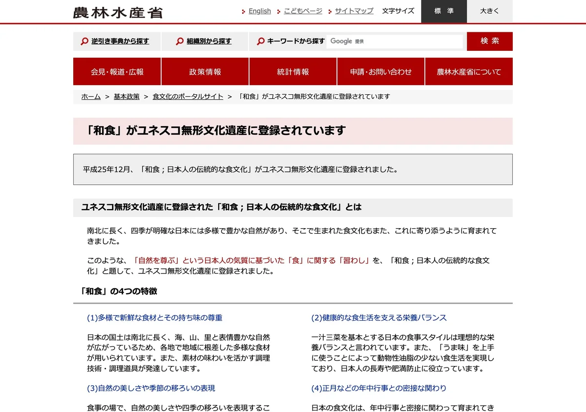Focus the Google keyword search field
The height and width of the screenshot is (412, 586).
point(395,42)
